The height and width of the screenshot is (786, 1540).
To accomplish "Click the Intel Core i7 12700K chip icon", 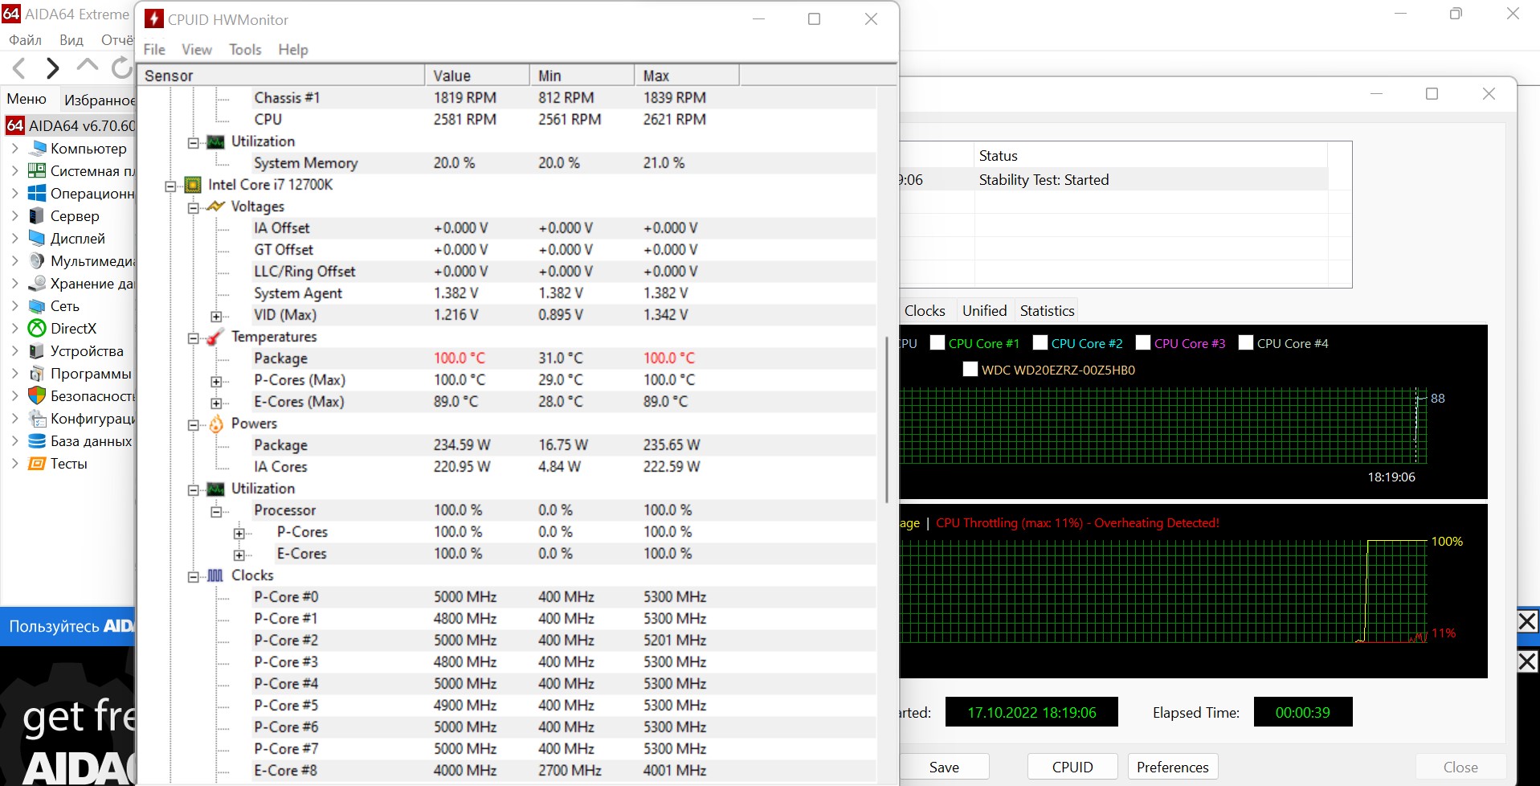I will point(193,185).
